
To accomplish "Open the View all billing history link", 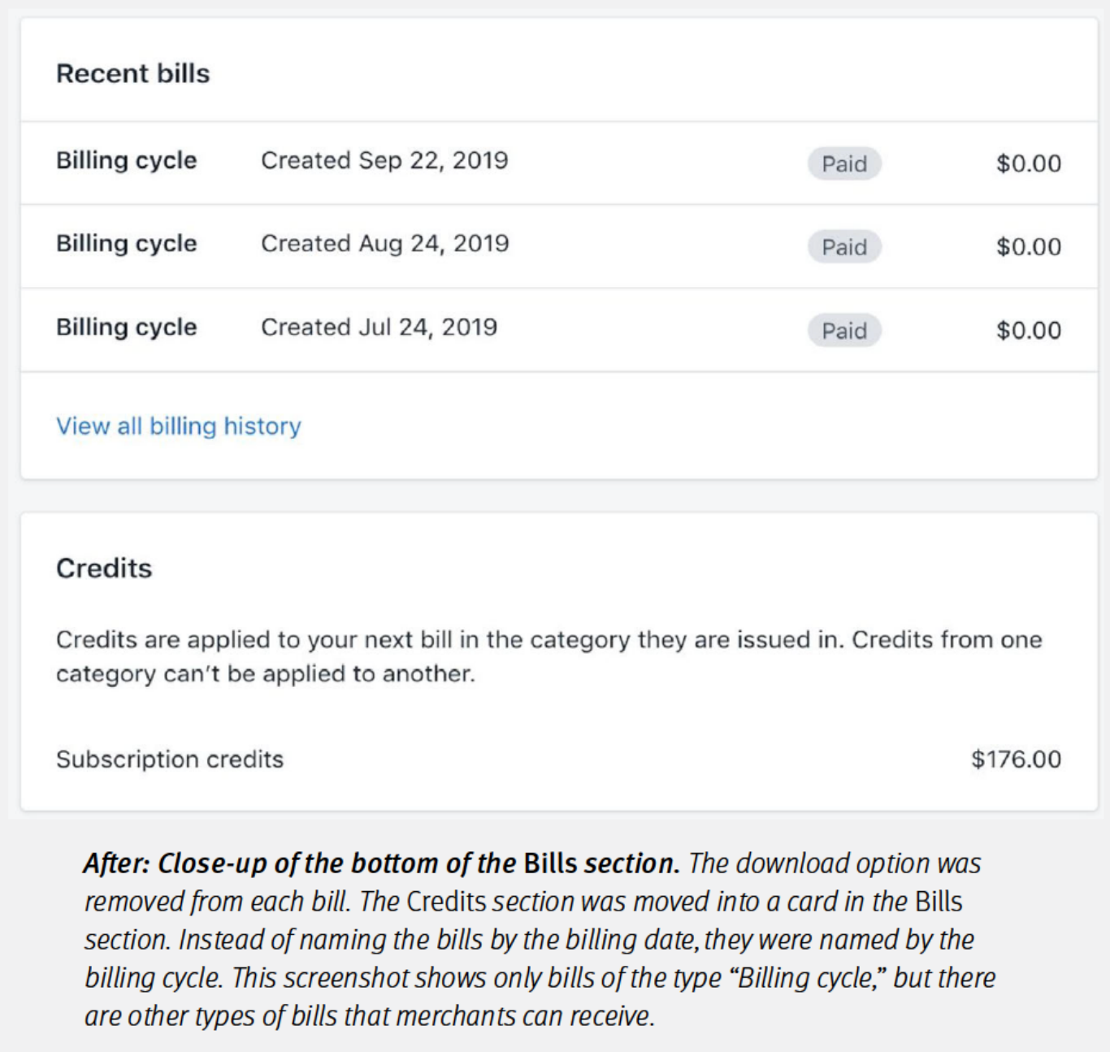I will pos(178,426).
